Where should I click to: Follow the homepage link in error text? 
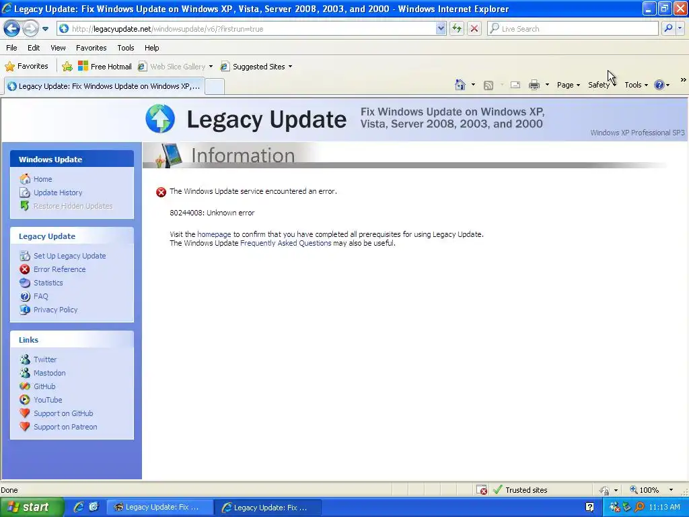214,234
